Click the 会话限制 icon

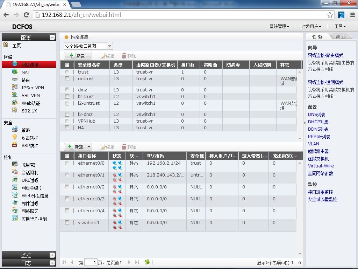15,172
